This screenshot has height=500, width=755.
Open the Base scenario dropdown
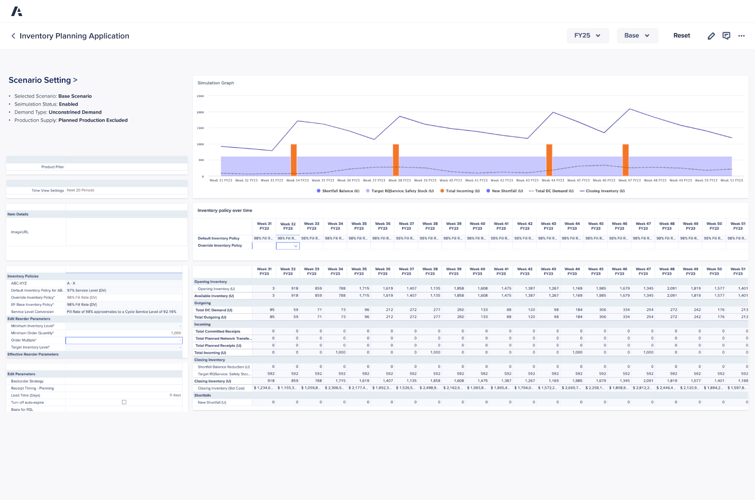tap(637, 35)
